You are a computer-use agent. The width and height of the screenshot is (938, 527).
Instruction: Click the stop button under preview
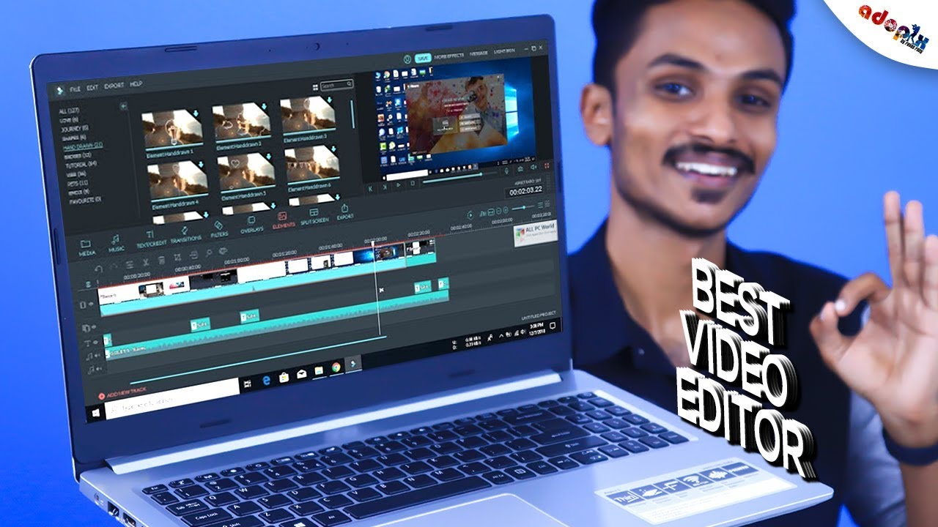point(414,184)
